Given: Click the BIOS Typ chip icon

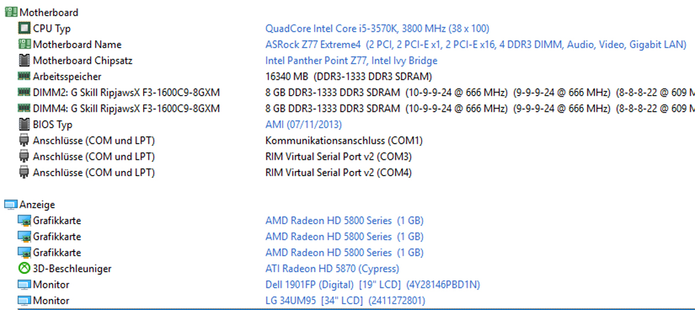Looking at the screenshot, I should 24,124.
